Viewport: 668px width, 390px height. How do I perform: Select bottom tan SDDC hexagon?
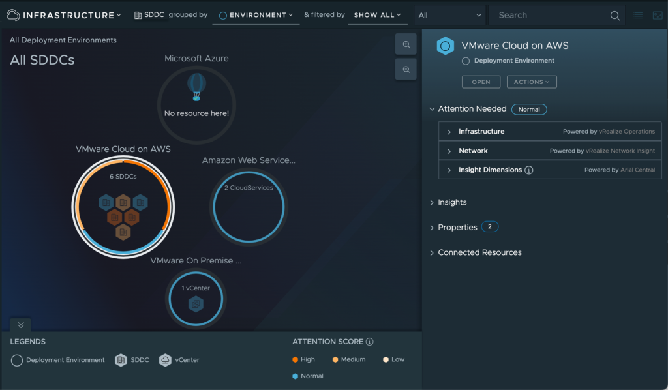(123, 232)
